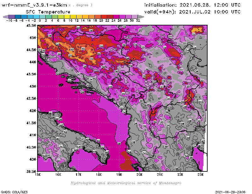252x194 pixels.
Task: Click the valid(+94h) time 2021.JUL.02 10:00 UTC
Action: pyautogui.click(x=210, y=12)
